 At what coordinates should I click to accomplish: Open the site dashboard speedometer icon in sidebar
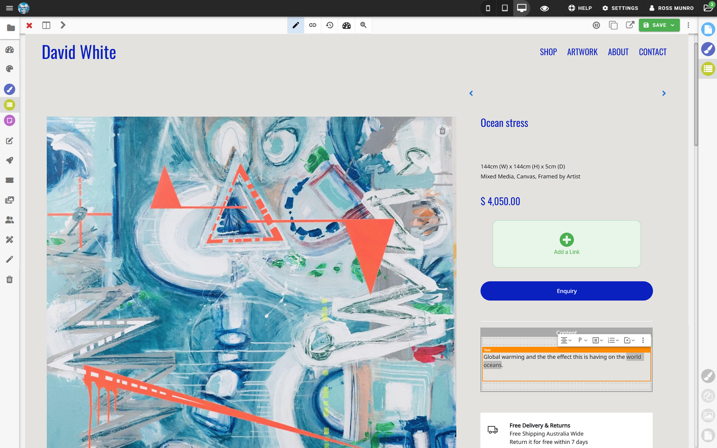(x=9, y=50)
